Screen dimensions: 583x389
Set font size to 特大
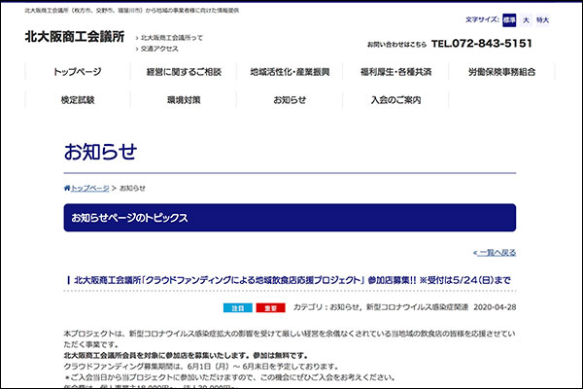pos(542,19)
